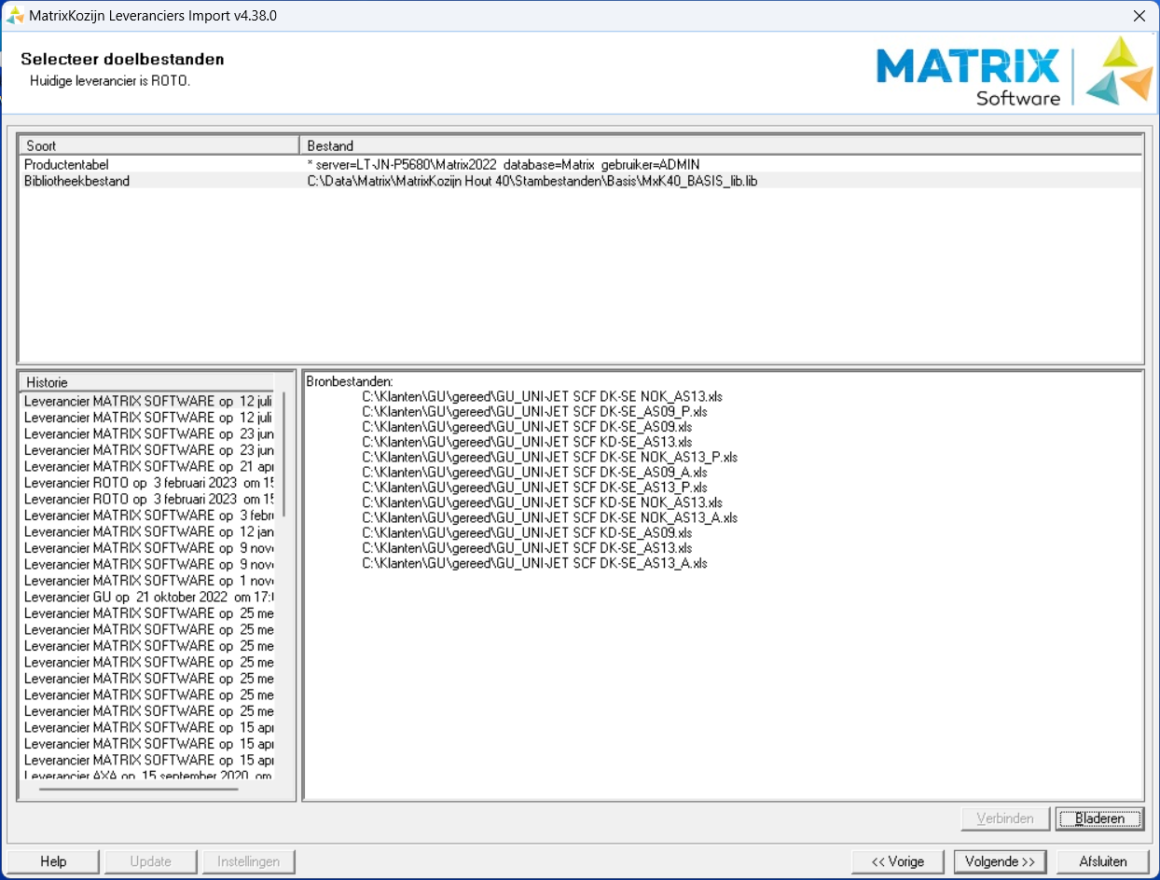
Task: Select history entry MATRIX SOFTWARE op 21 apr
Action: (148, 466)
